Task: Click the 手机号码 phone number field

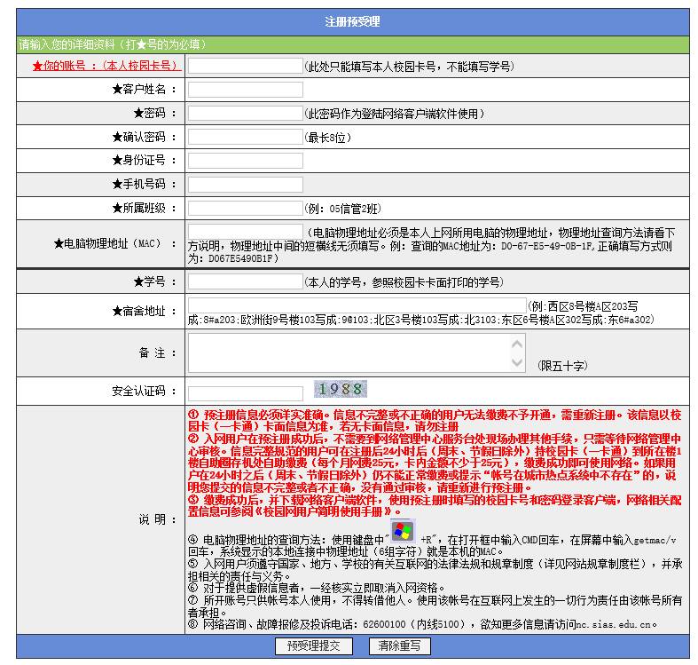Action: (x=245, y=185)
